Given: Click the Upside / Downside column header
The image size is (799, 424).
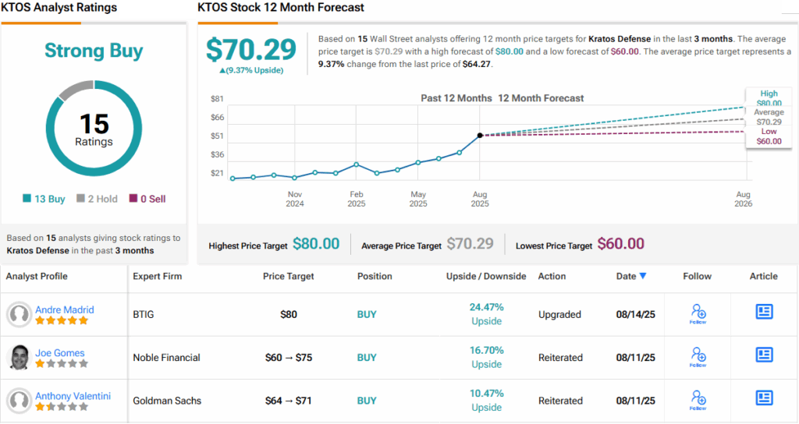Looking at the screenshot, I should 486,276.
